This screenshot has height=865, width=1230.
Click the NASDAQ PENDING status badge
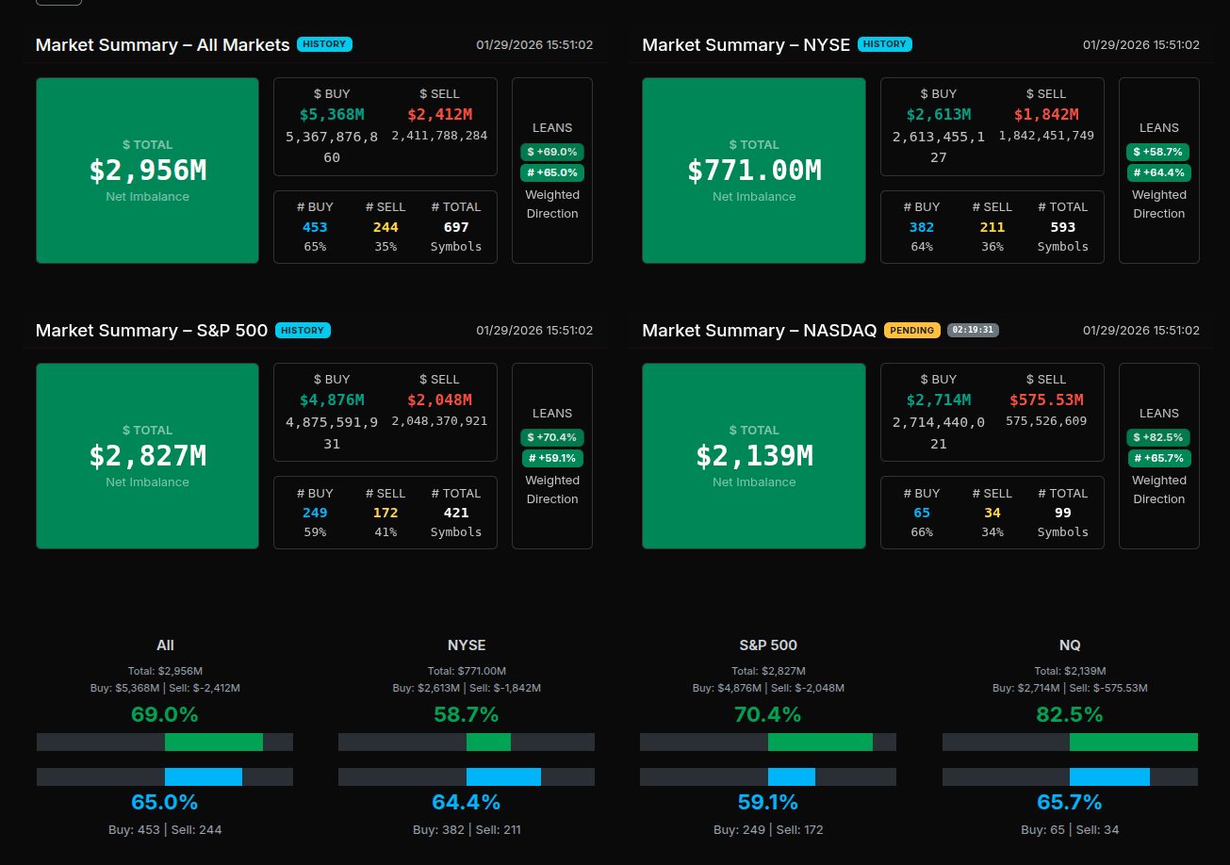pyautogui.click(x=911, y=331)
